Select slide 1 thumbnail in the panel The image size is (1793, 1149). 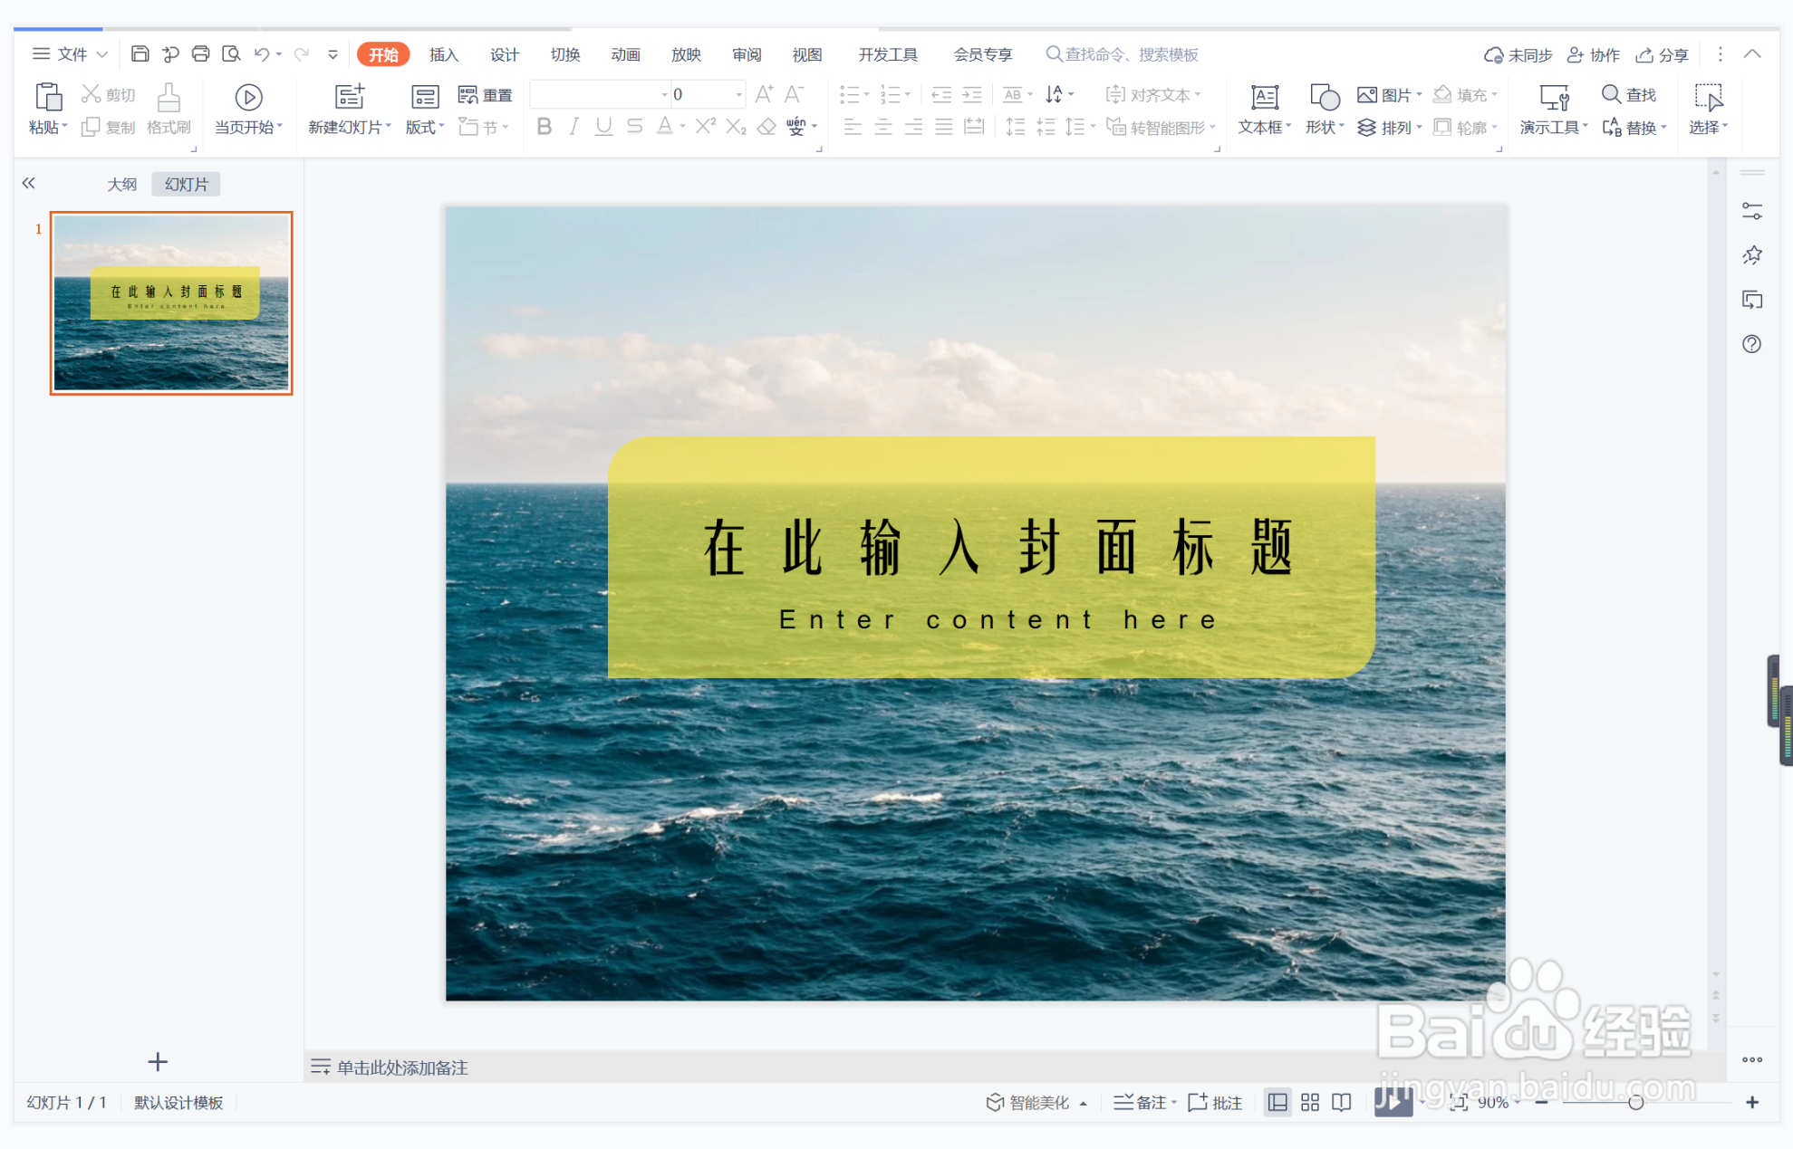(170, 302)
